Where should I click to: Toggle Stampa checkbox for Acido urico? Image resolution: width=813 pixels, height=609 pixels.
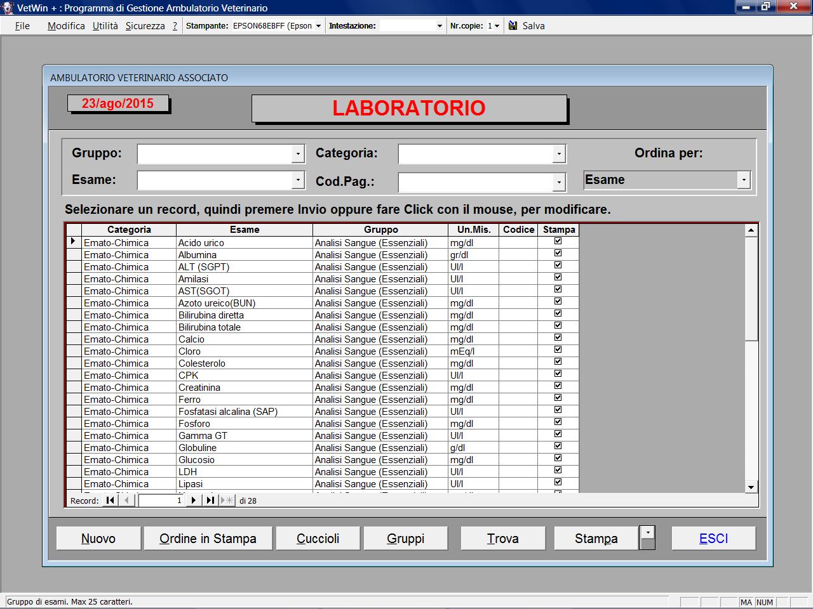click(x=558, y=241)
